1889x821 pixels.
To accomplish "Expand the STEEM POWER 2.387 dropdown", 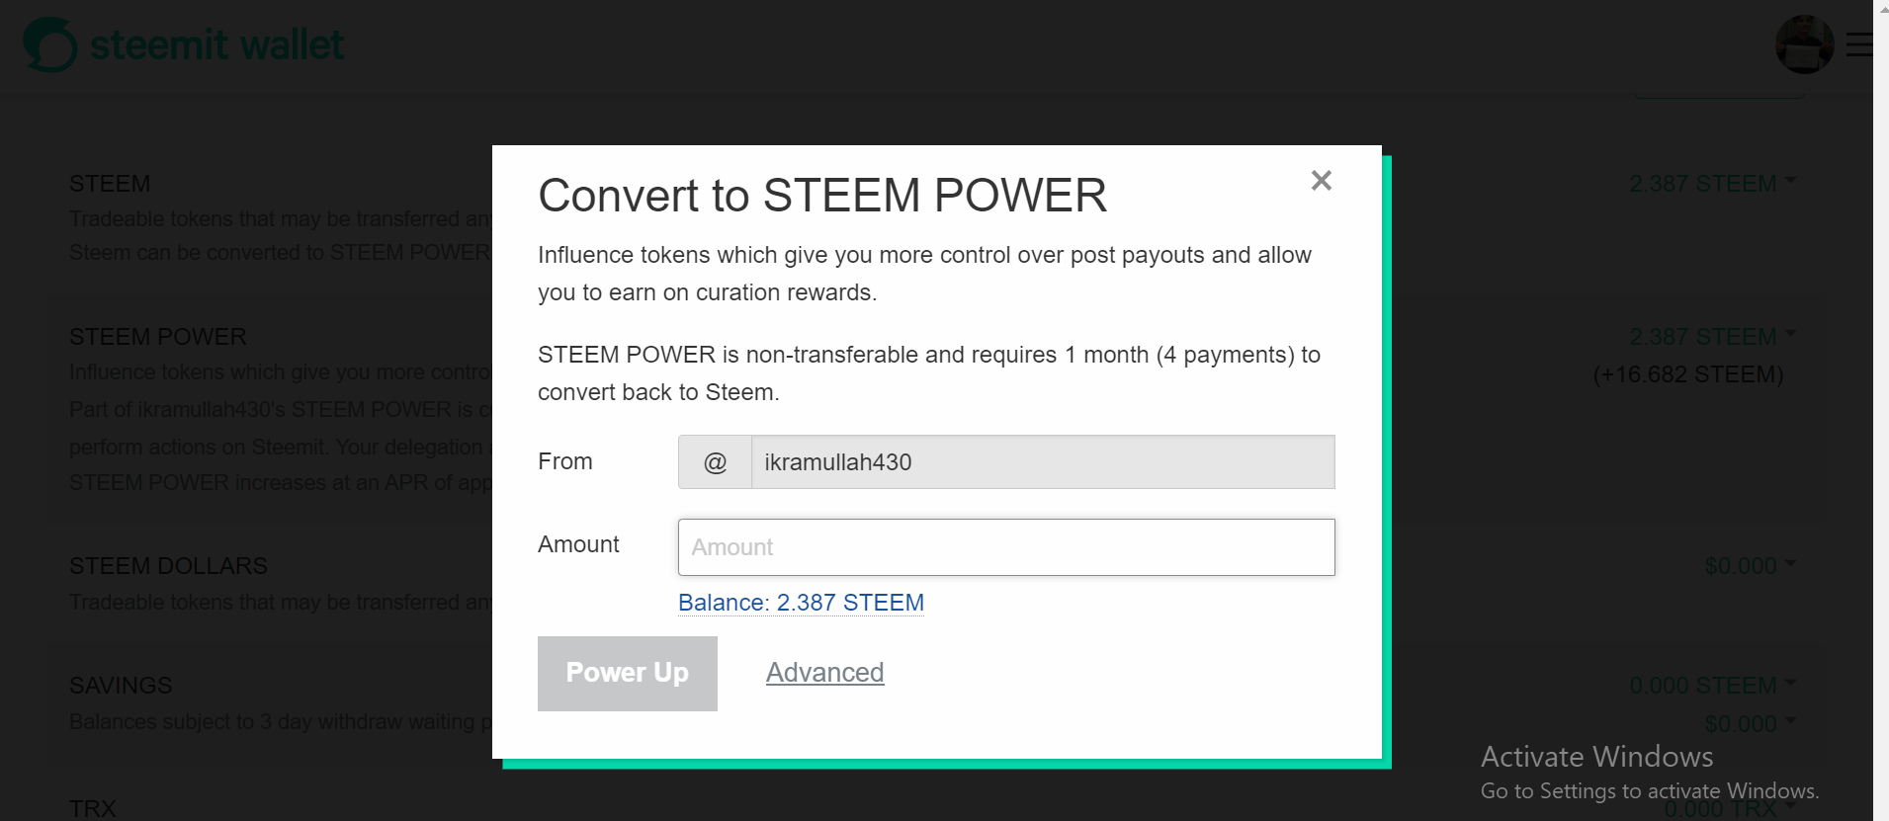I will pos(1712,337).
